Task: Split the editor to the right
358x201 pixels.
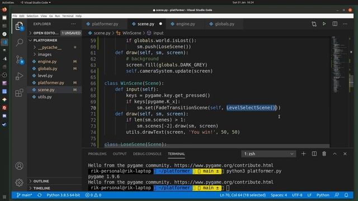Action: click(x=335, y=24)
